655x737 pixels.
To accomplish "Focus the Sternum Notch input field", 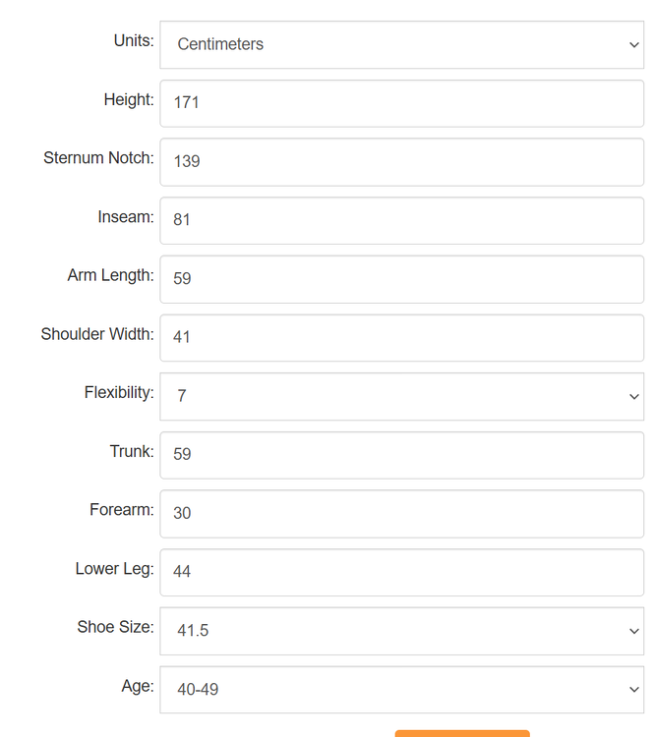I will (401, 162).
